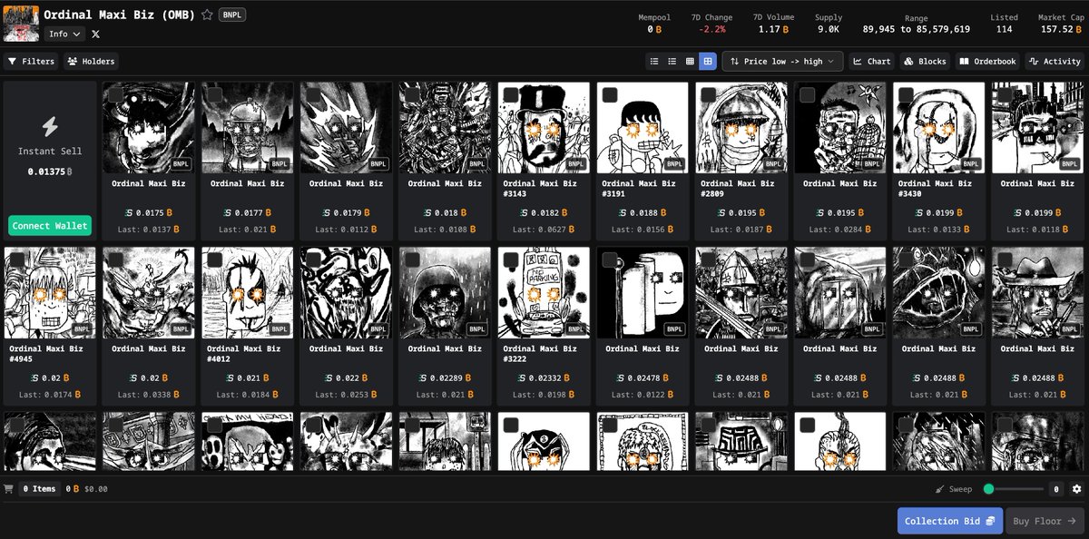
Task: Click the collection avatar image in header
Action: 22,23
